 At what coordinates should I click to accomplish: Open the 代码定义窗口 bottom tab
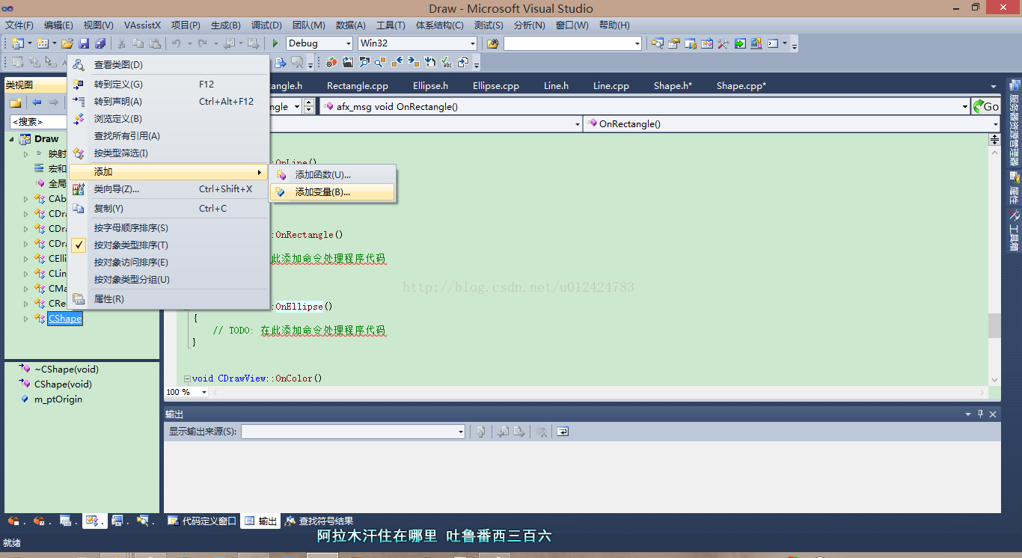click(202, 521)
